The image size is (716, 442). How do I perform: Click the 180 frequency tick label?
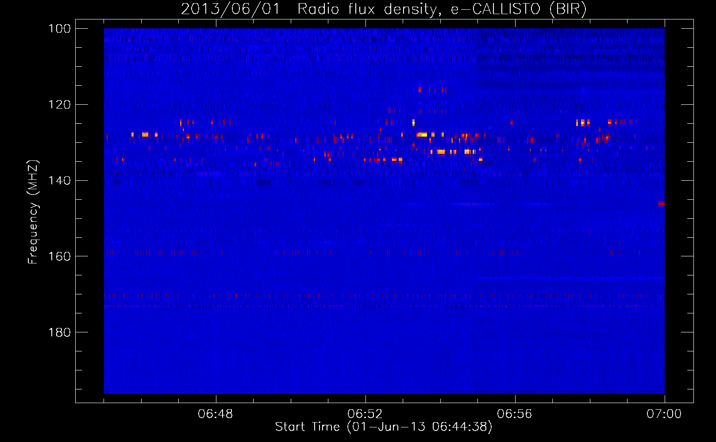pyautogui.click(x=59, y=332)
